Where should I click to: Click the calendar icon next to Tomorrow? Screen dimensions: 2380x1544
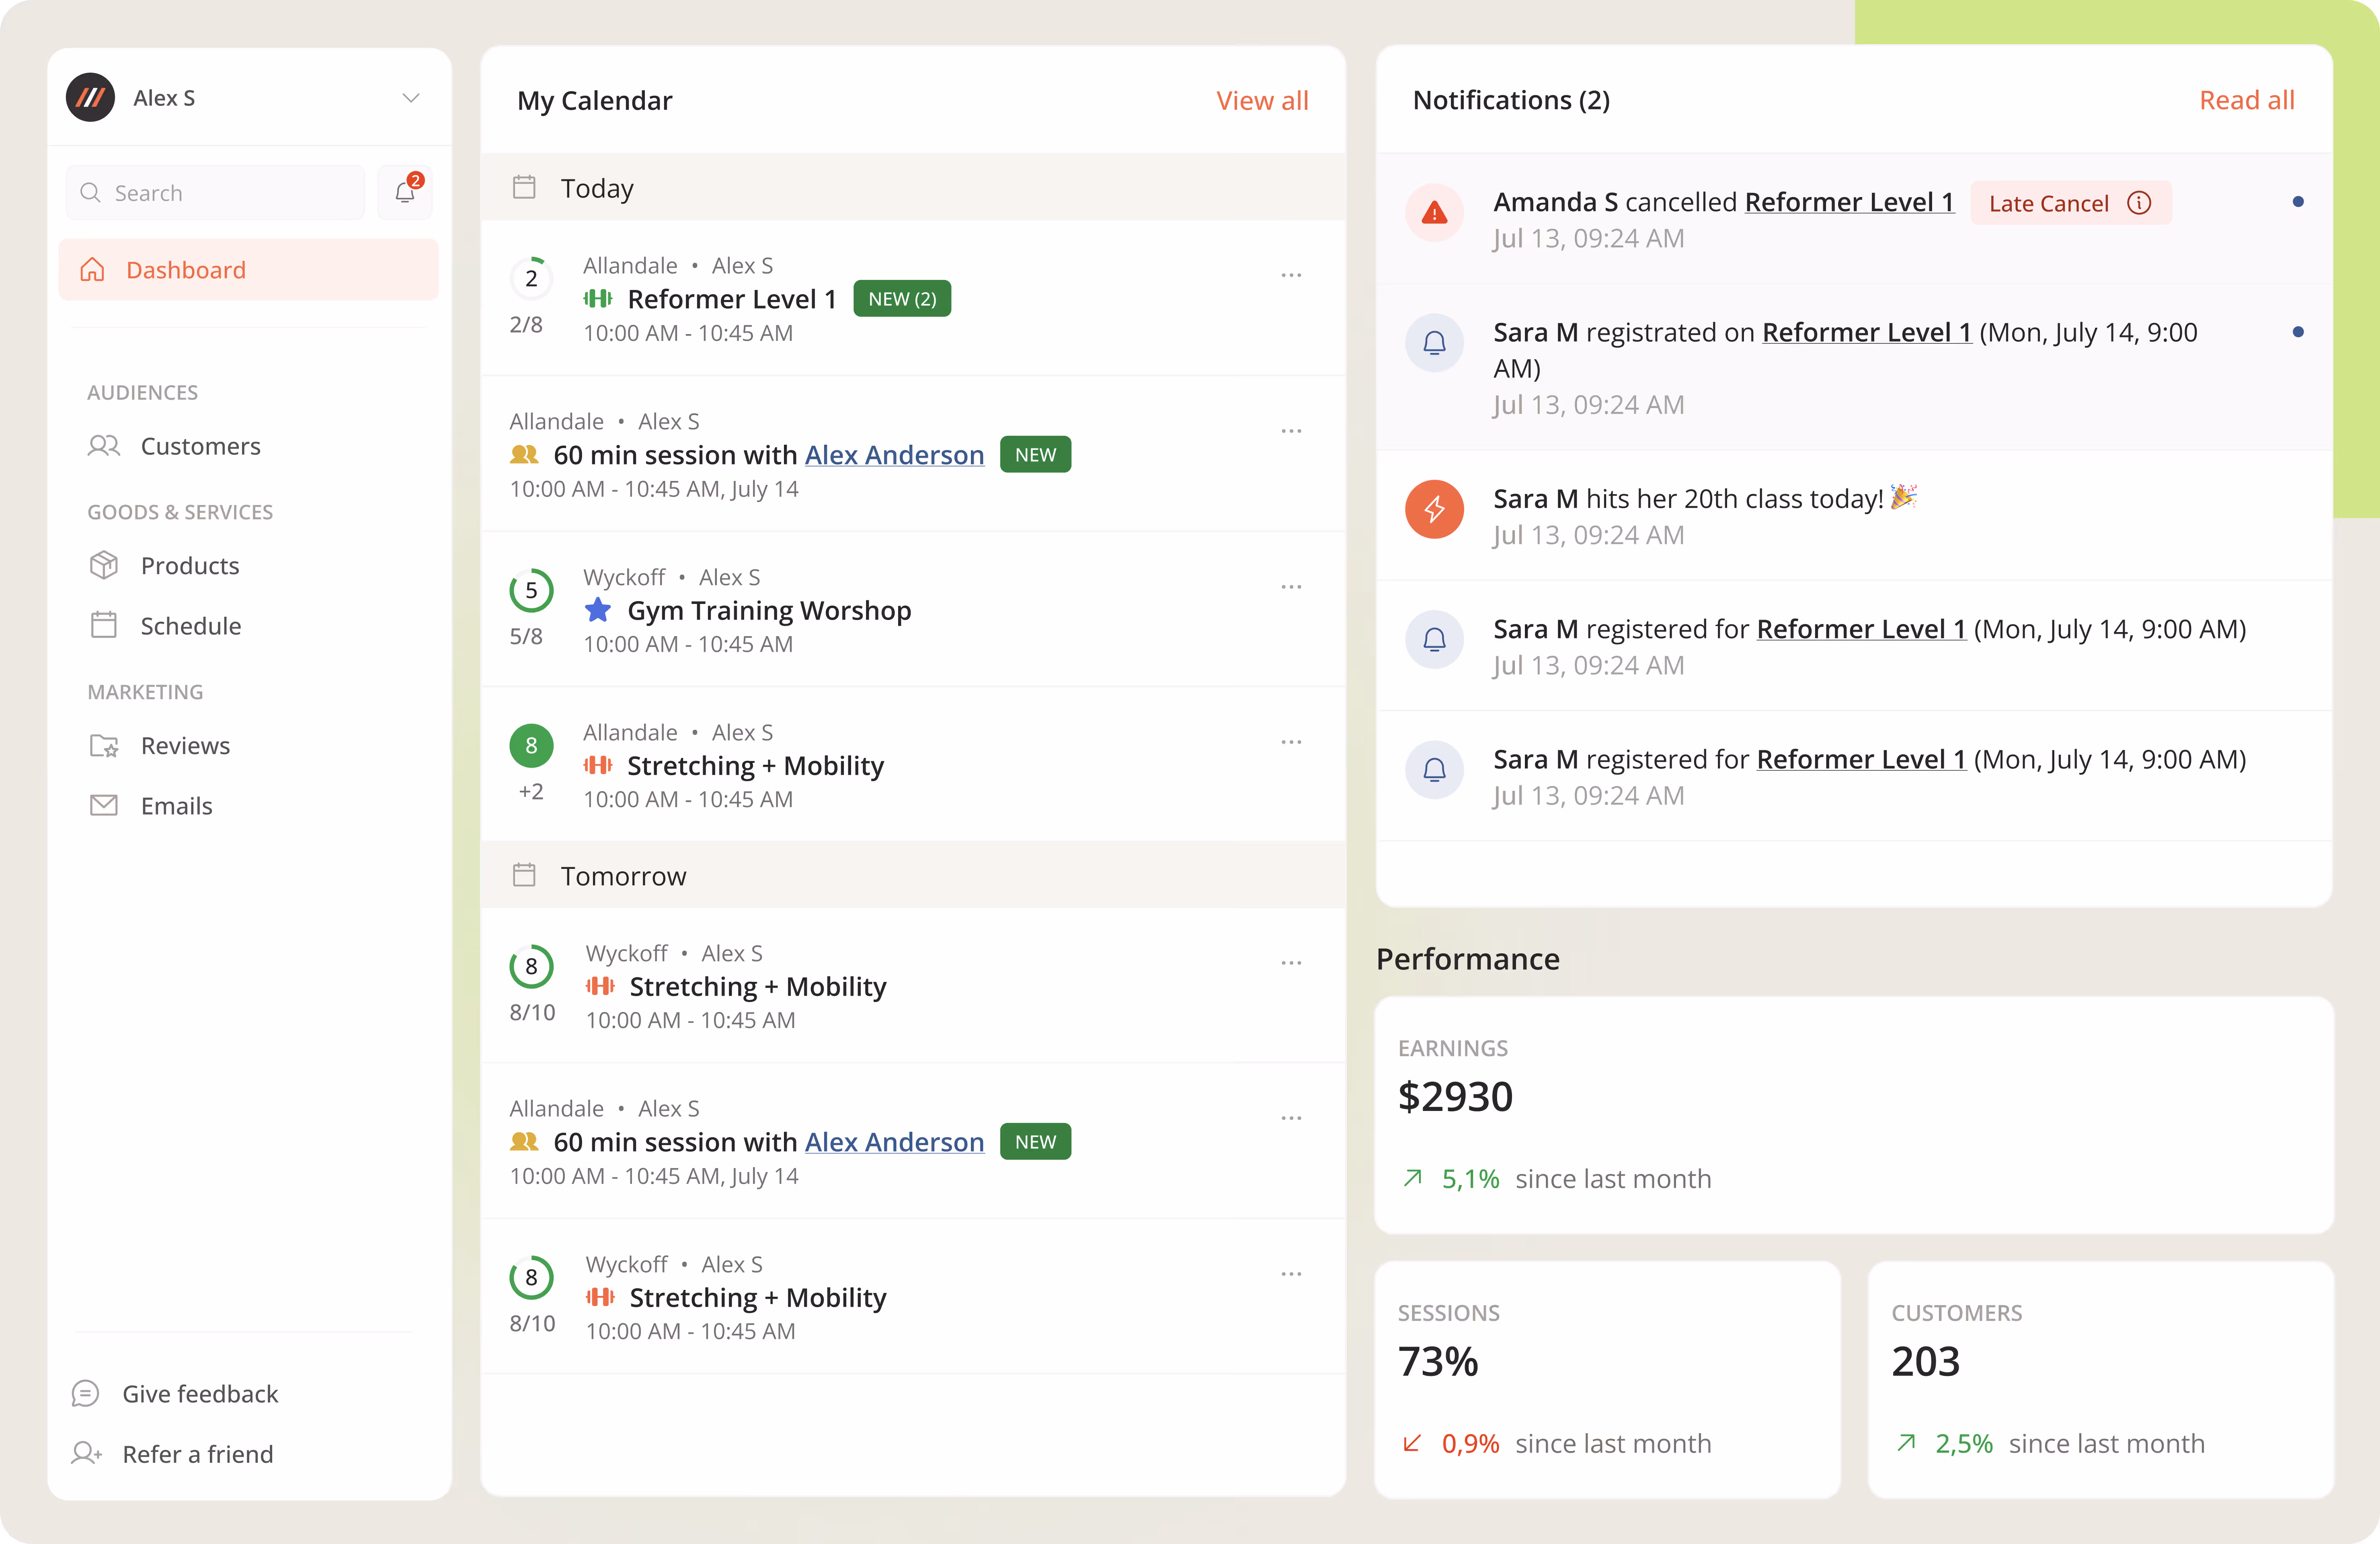(x=524, y=875)
